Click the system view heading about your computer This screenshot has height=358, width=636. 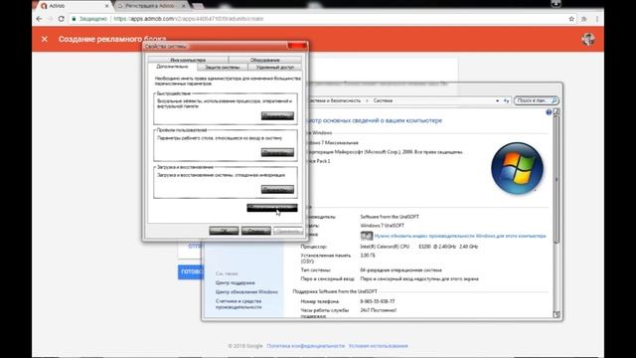coord(376,120)
